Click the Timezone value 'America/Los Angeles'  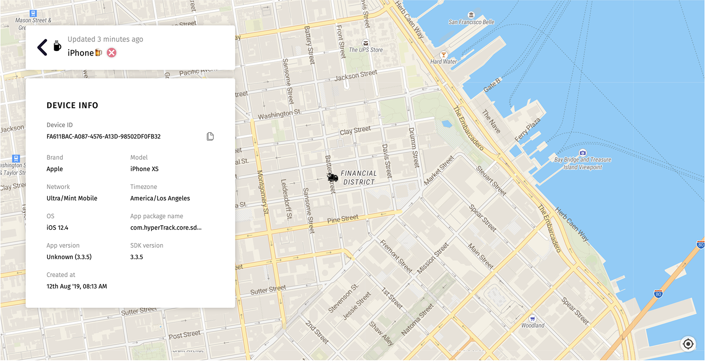(x=160, y=198)
